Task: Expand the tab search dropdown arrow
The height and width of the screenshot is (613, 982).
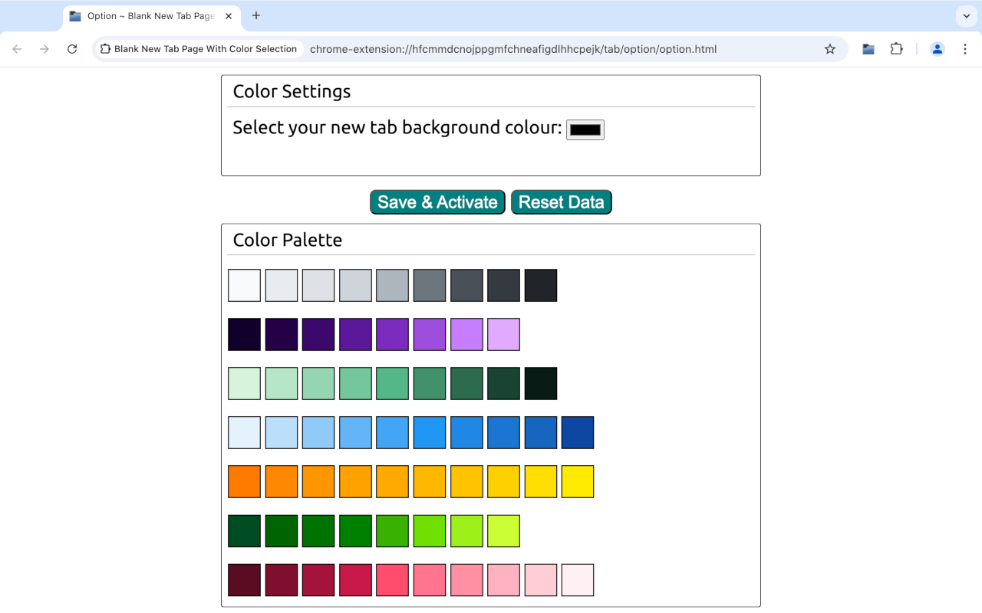Action: click(967, 16)
